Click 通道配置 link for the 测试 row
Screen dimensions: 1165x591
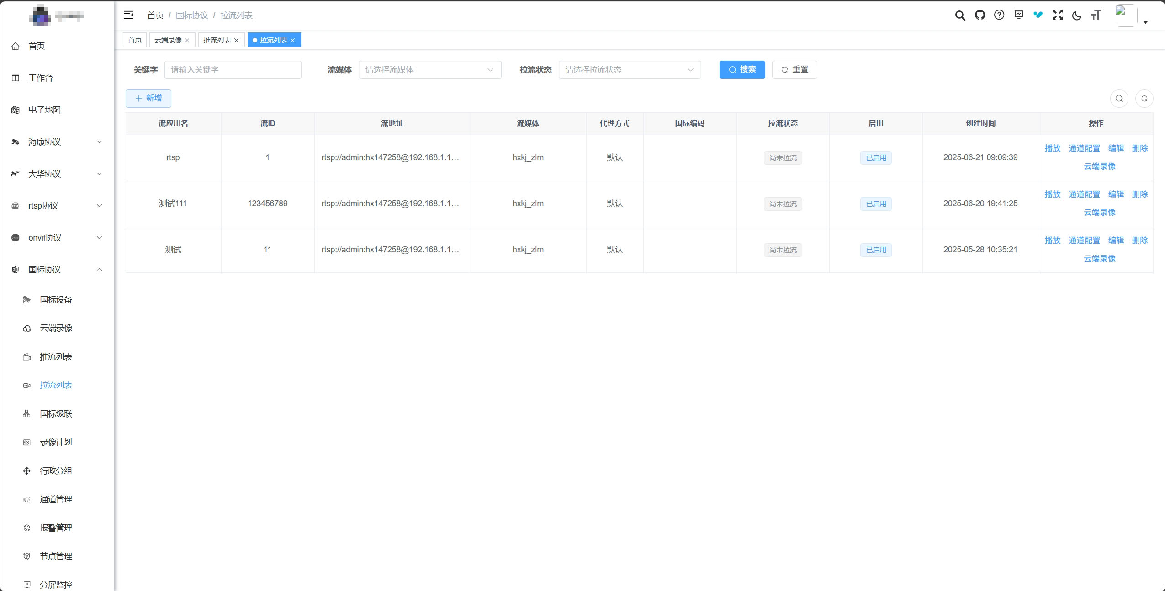coord(1084,241)
